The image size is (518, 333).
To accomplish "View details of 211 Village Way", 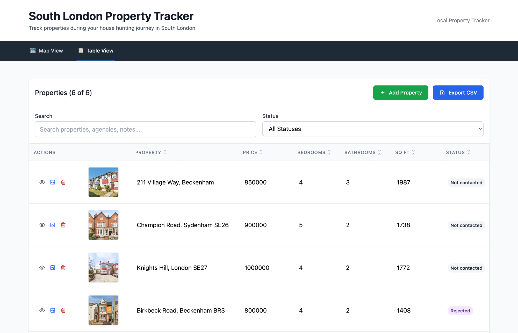I will coord(42,182).
